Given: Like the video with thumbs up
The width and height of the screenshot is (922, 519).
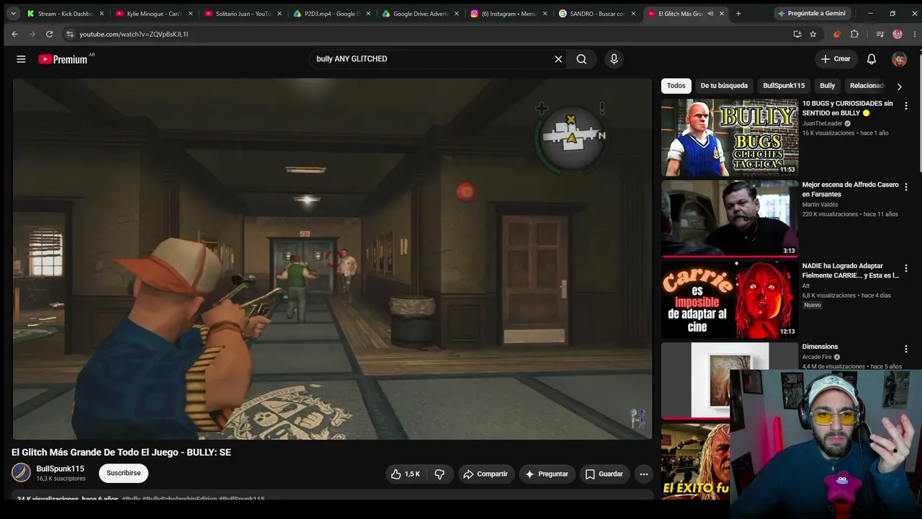Looking at the screenshot, I should point(406,474).
